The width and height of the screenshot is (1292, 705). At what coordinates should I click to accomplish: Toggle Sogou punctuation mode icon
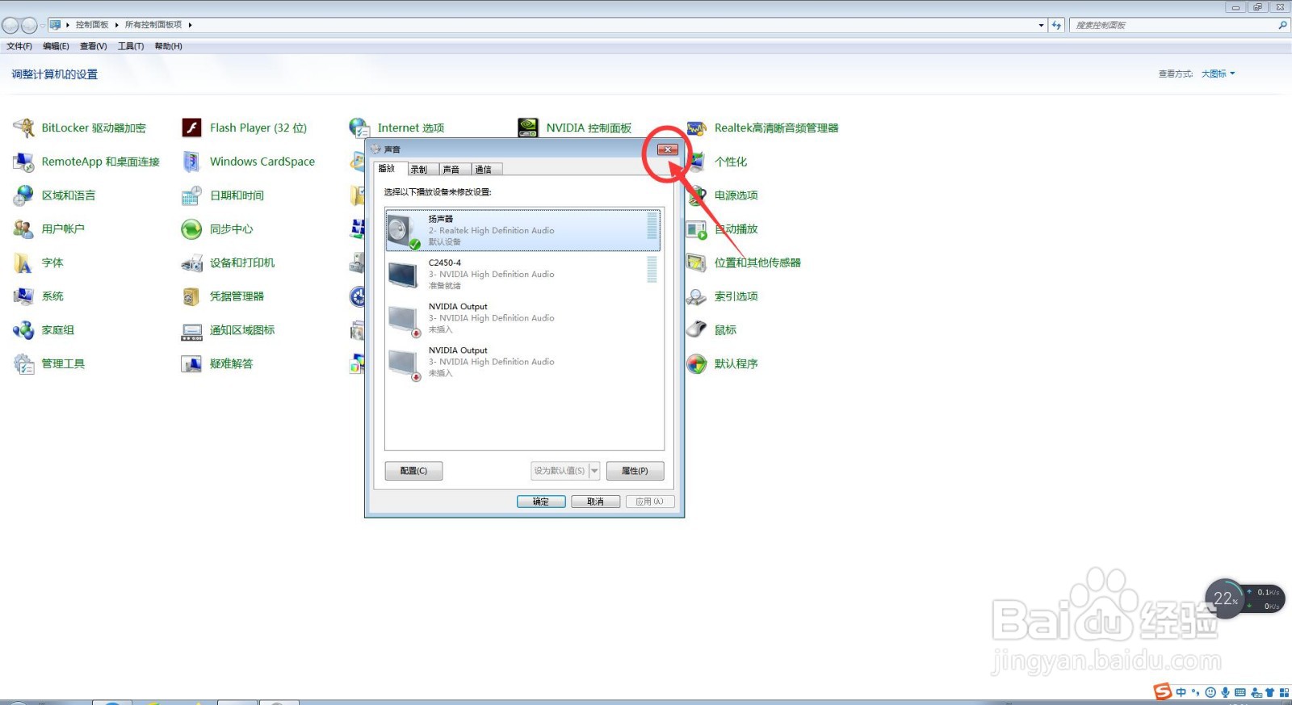click(x=1196, y=692)
